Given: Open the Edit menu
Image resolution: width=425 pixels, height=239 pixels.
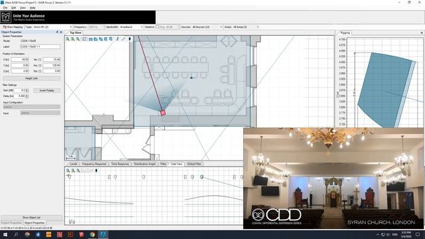Looking at the screenshot, I should 13,8.
